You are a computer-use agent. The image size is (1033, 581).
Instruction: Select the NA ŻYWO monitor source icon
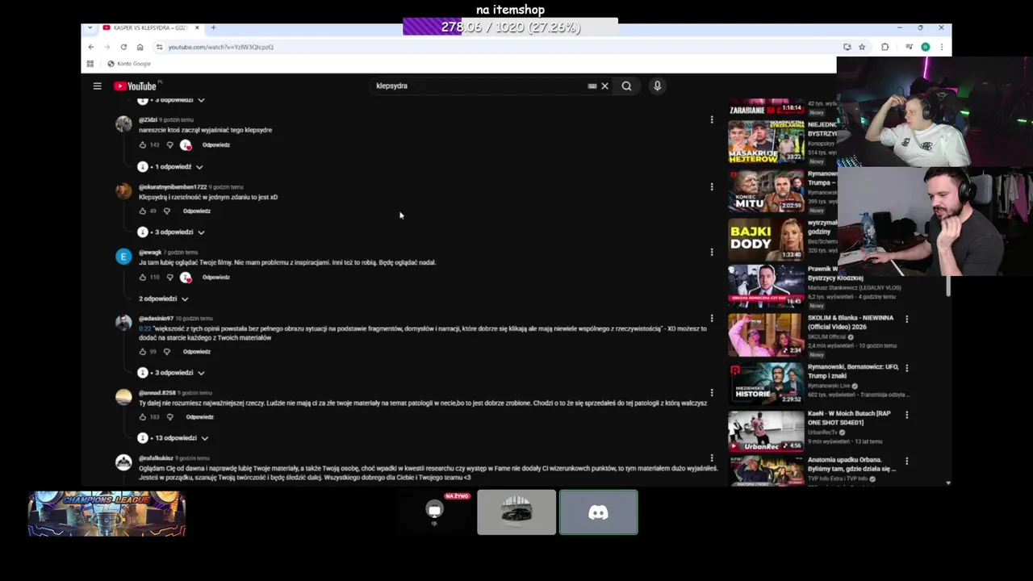[435, 511]
